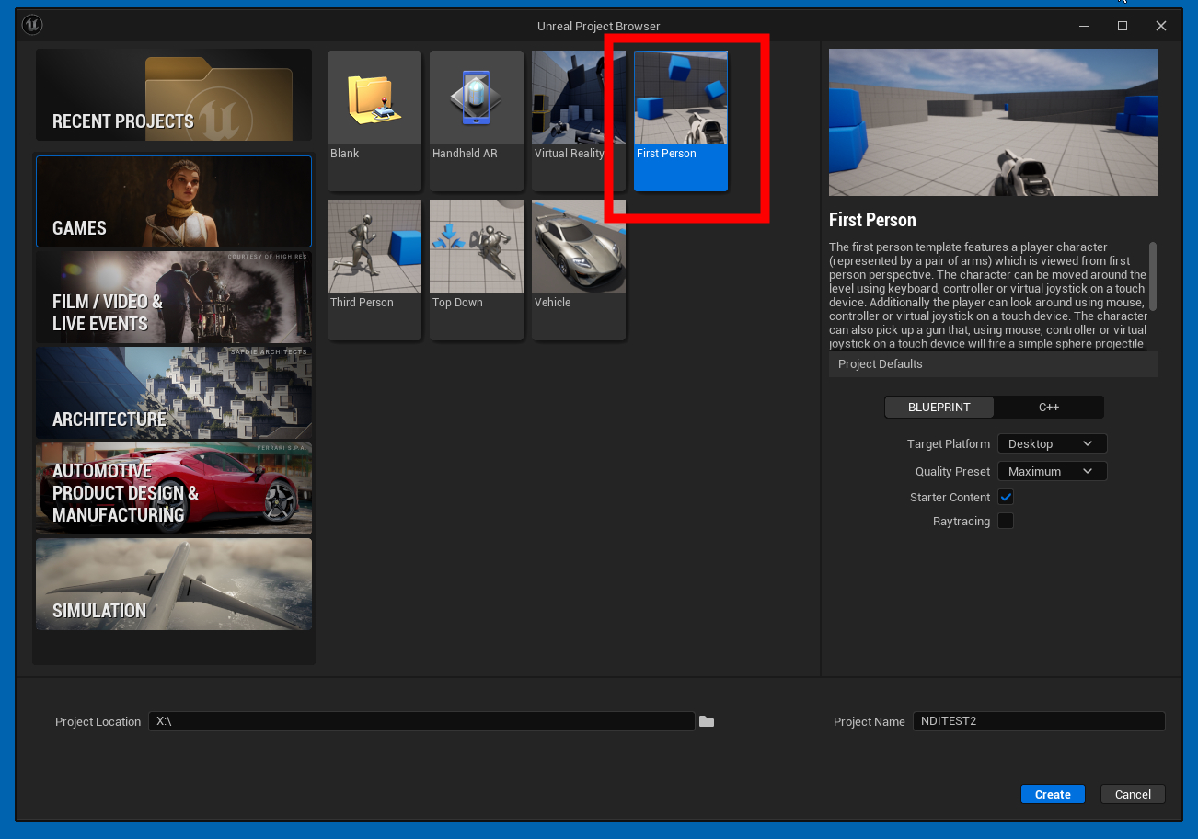The image size is (1198, 839).
Task: Choose the Handheld AR template
Action: click(476, 120)
